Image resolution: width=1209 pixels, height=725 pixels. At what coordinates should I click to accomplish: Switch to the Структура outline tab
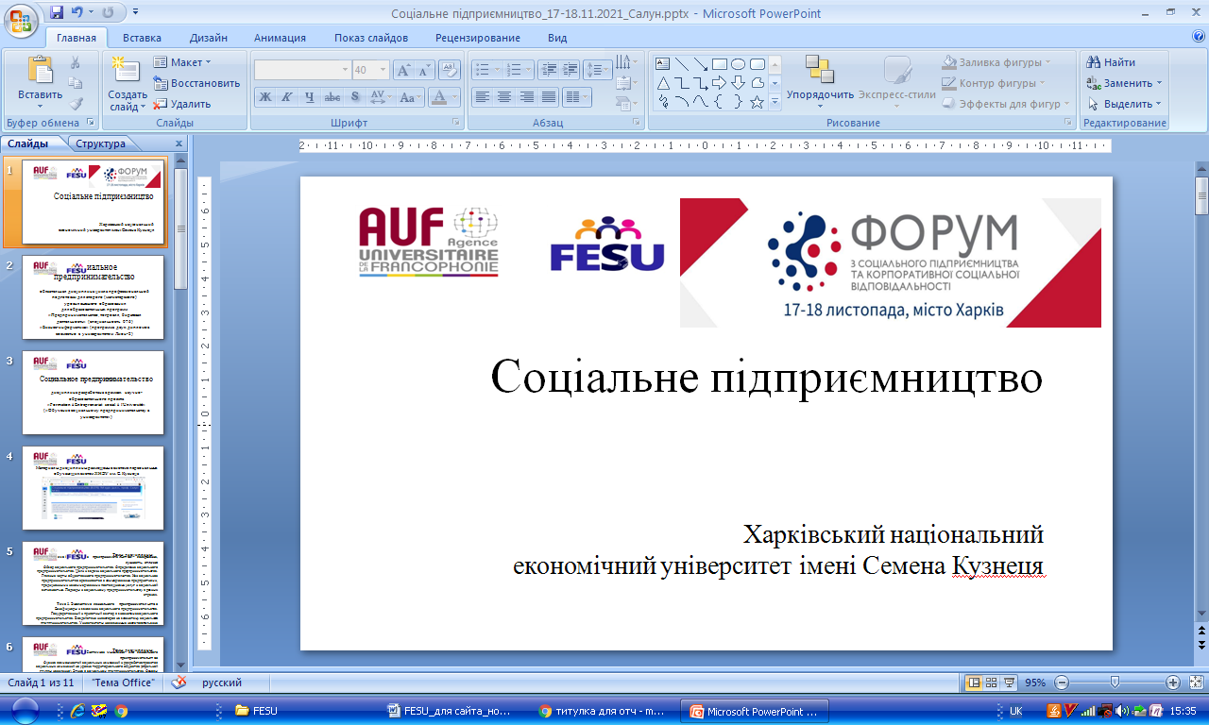pos(100,143)
